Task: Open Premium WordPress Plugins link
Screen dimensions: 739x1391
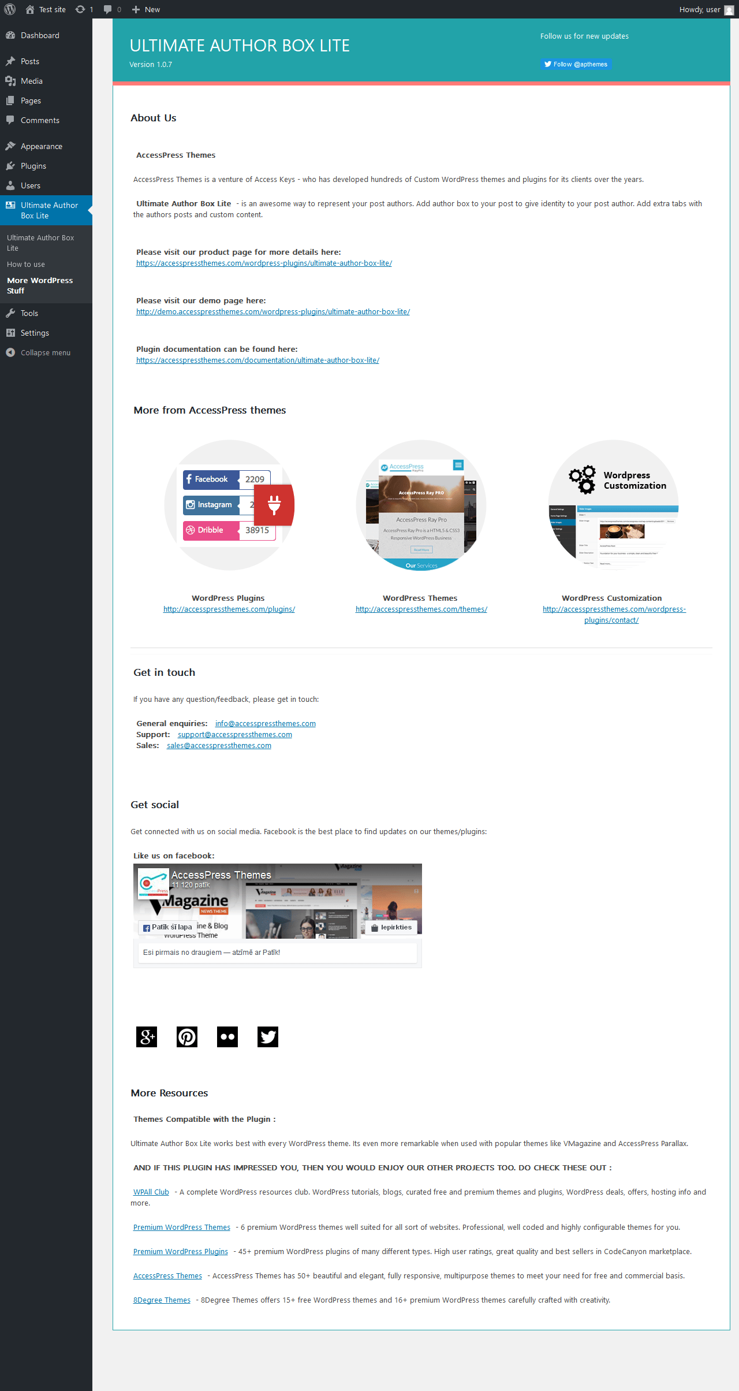Action: point(181,1251)
